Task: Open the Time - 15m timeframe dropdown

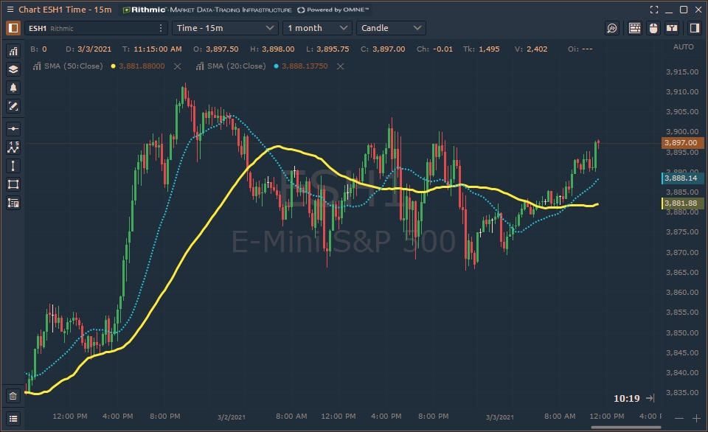Action: click(225, 28)
